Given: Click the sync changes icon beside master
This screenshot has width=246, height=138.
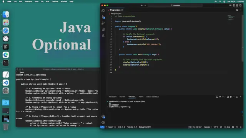Looking at the screenshot, I should click(x=115, y=127).
